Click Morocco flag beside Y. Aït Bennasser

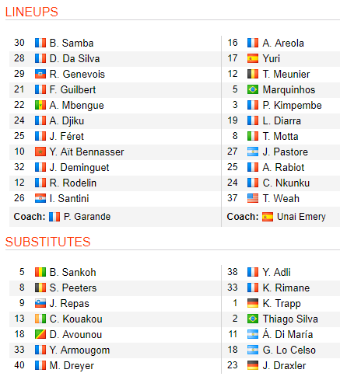coord(40,152)
